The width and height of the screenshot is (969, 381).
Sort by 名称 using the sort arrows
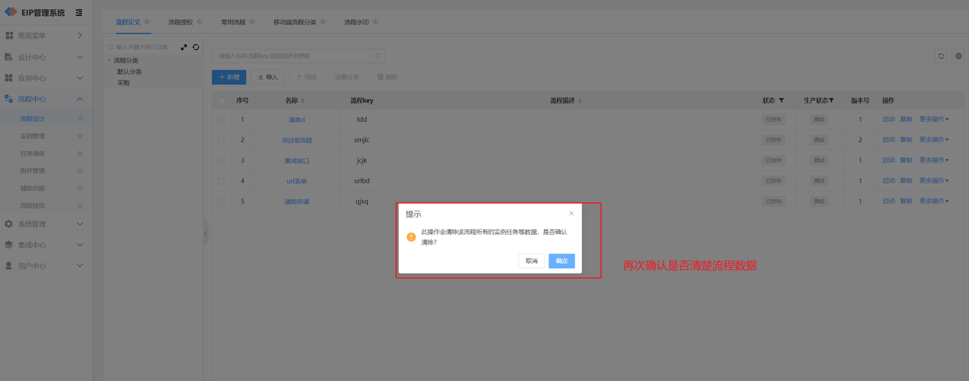tap(303, 101)
